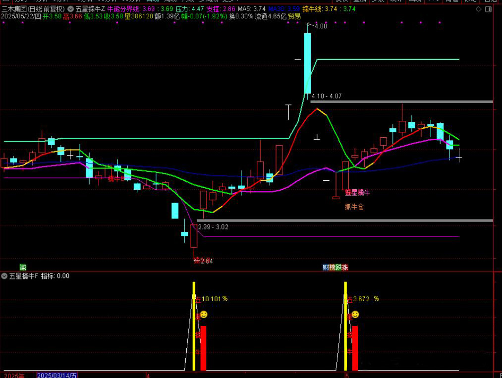The width and height of the screenshot is (502, 378).
Task: Click the 抓牛仓 signal label
Action: [x=354, y=207]
